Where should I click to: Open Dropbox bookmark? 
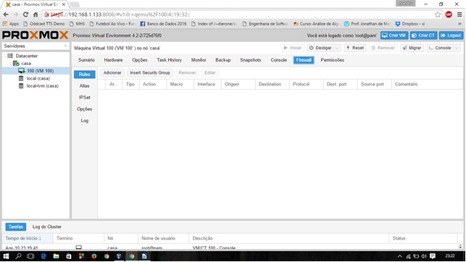[409, 23]
